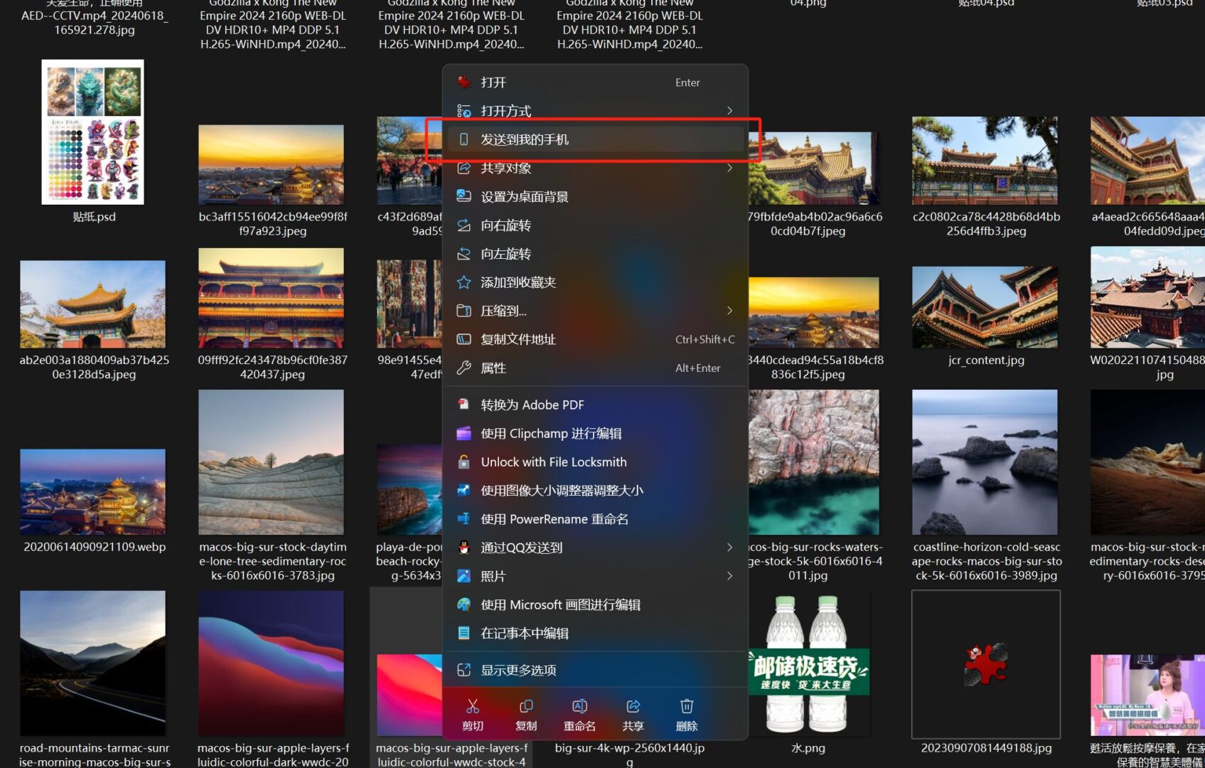
Task: Expand the 打开方式 submenu arrow
Action: pyautogui.click(x=729, y=111)
